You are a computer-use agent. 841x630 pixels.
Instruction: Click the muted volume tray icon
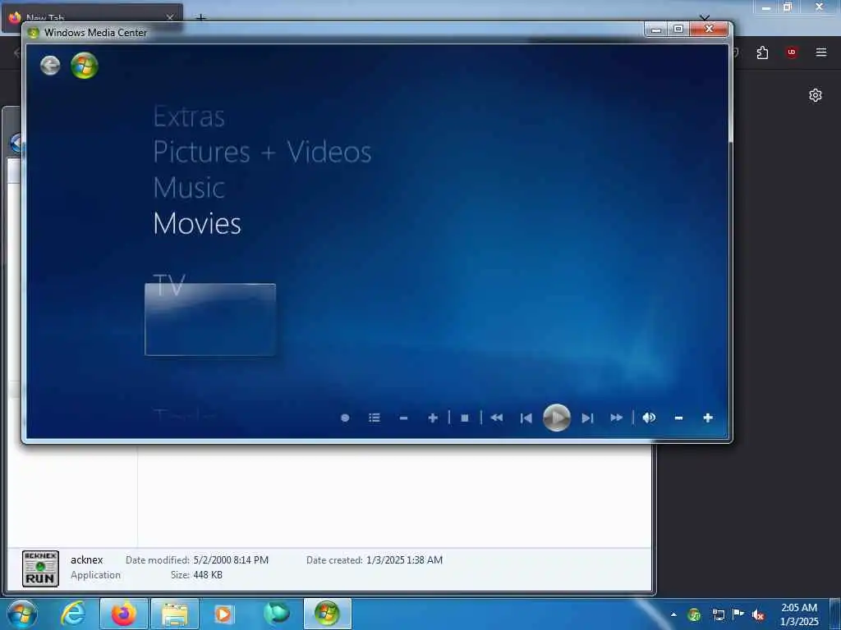click(x=758, y=614)
